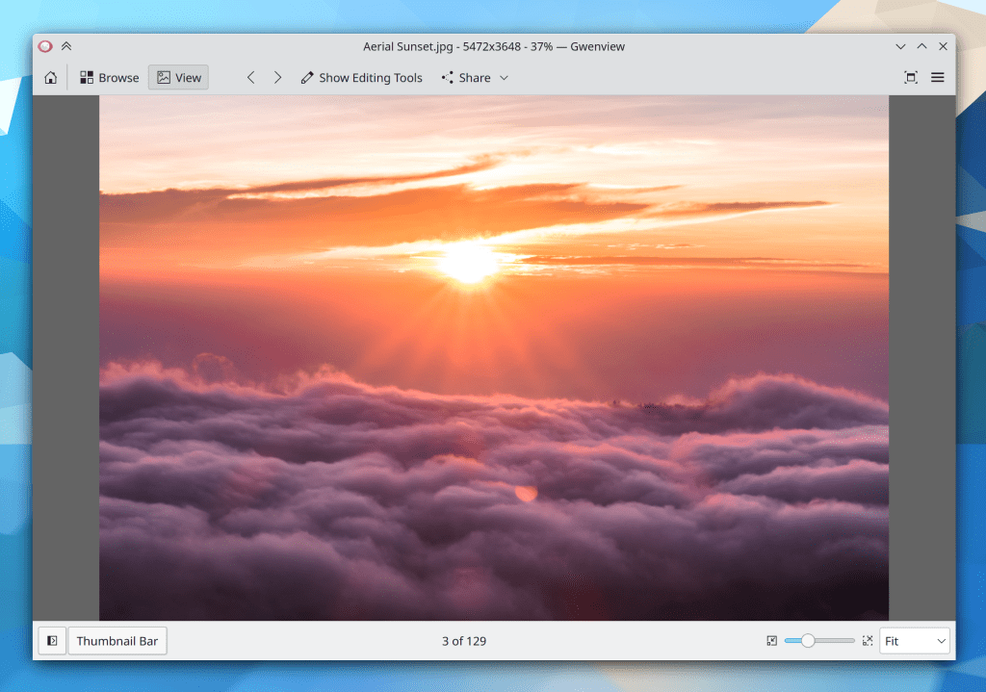Go to the Gwenview start page home icon
This screenshot has height=692, width=986.
pyautogui.click(x=50, y=78)
